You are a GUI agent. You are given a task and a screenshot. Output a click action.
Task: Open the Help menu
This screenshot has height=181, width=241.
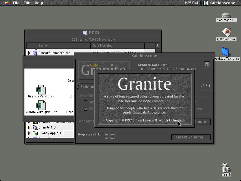coord(39,3)
